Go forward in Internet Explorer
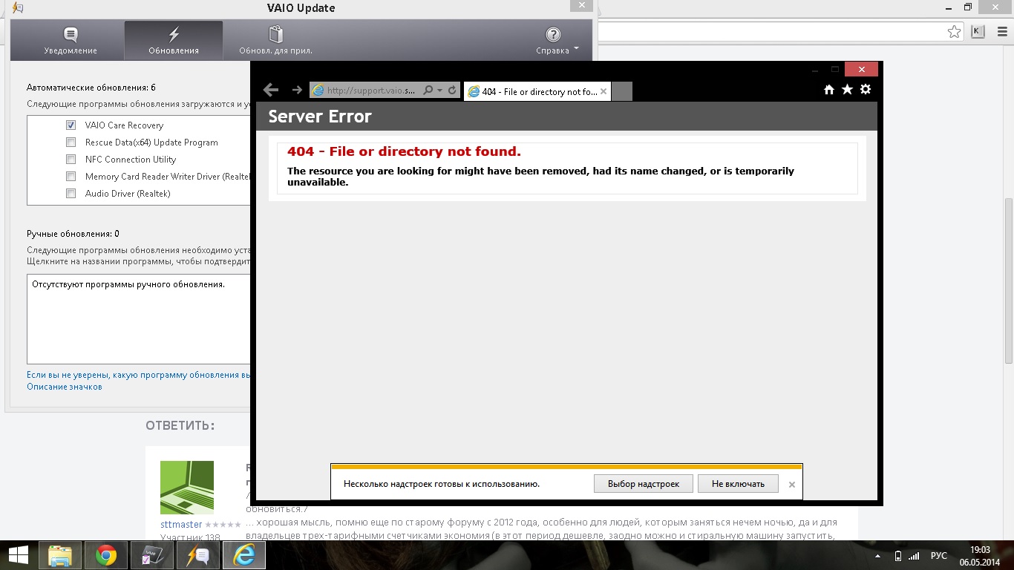 pos(297,90)
